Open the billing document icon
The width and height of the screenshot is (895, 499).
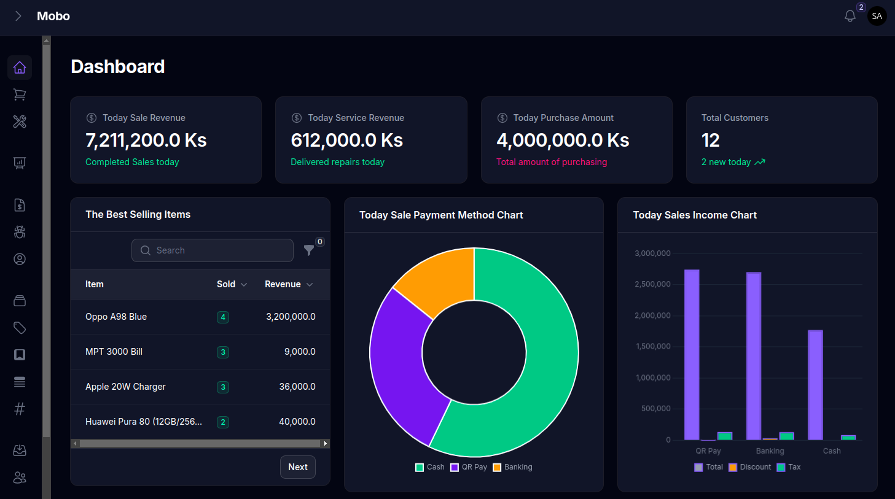20,204
